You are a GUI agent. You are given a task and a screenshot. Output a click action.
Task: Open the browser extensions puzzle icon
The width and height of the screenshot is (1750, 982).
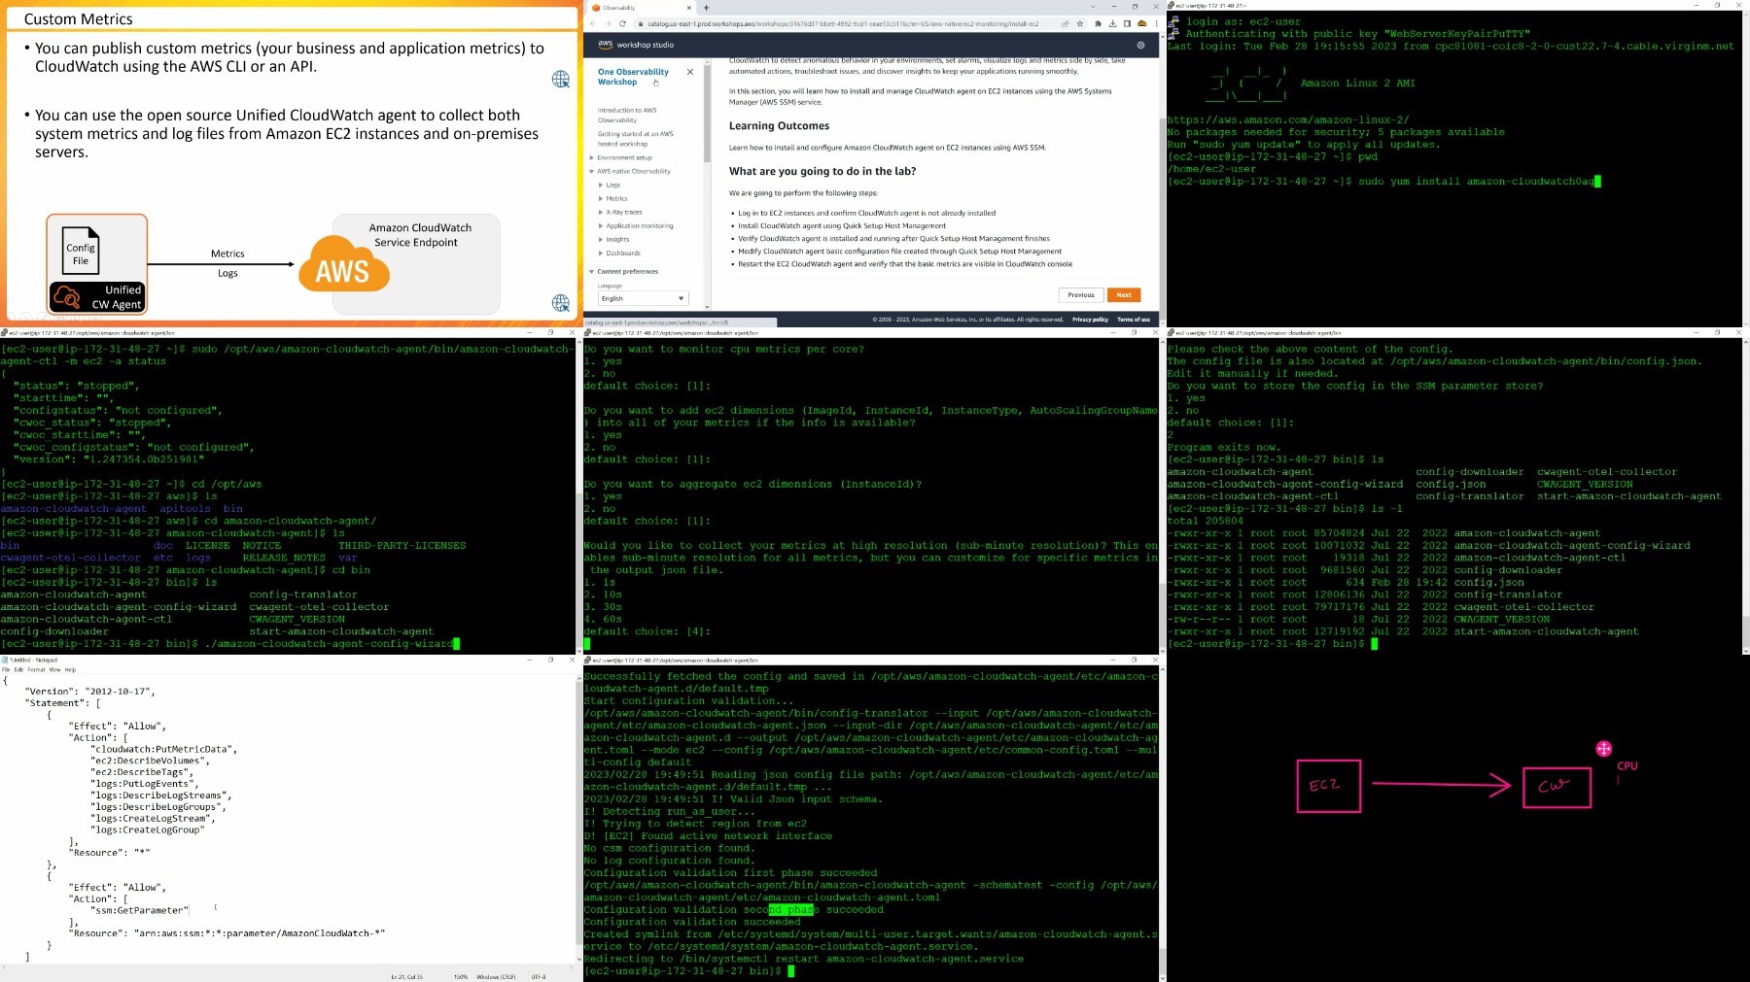click(x=1098, y=23)
